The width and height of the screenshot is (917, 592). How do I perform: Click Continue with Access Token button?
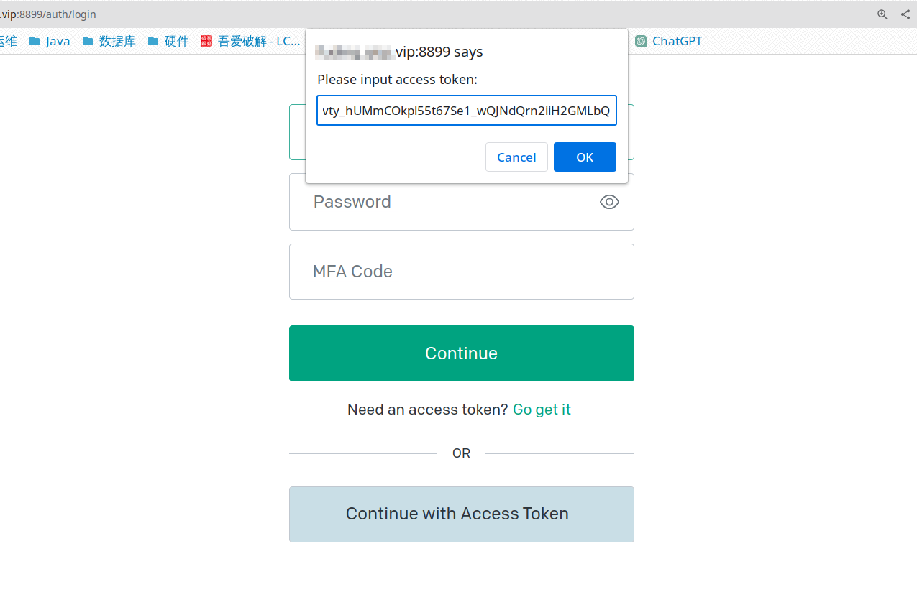point(461,514)
